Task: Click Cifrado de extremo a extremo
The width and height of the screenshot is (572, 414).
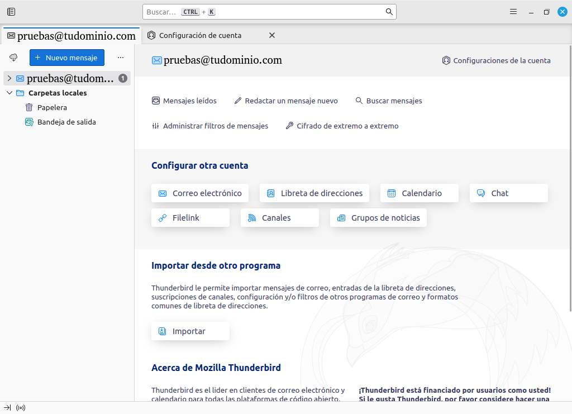Action: tap(347, 126)
